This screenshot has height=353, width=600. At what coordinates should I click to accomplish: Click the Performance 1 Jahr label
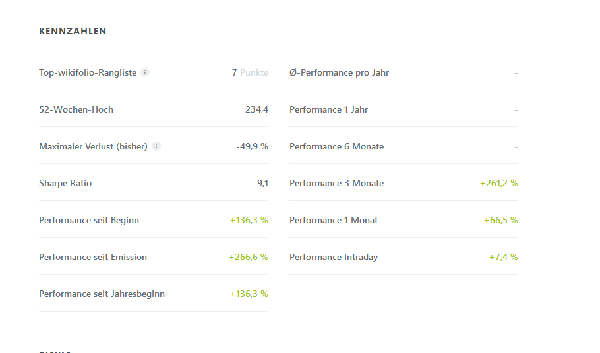click(x=328, y=109)
